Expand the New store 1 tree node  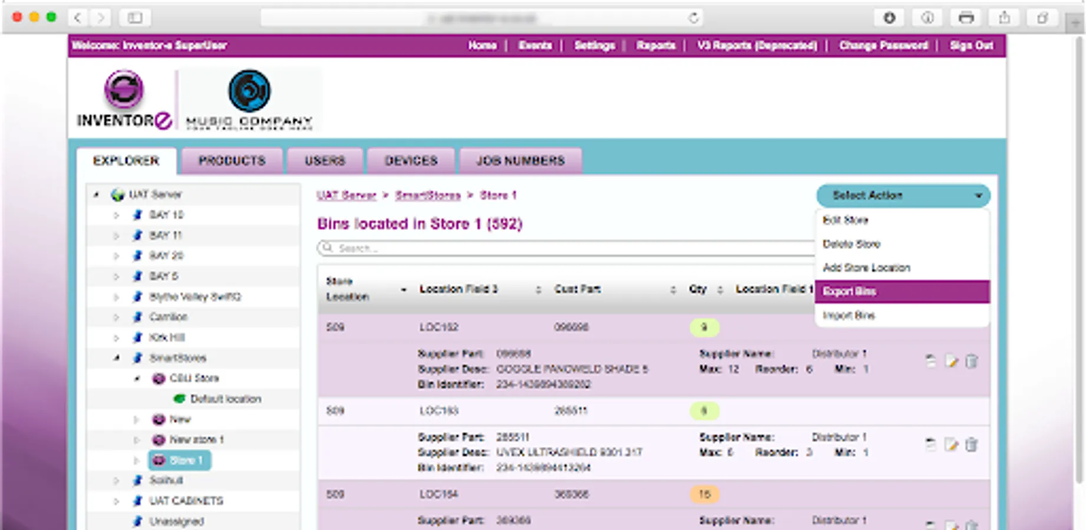(137, 440)
